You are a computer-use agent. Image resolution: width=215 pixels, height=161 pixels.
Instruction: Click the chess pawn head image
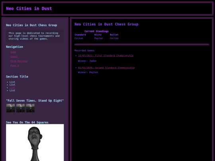[35, 143]
